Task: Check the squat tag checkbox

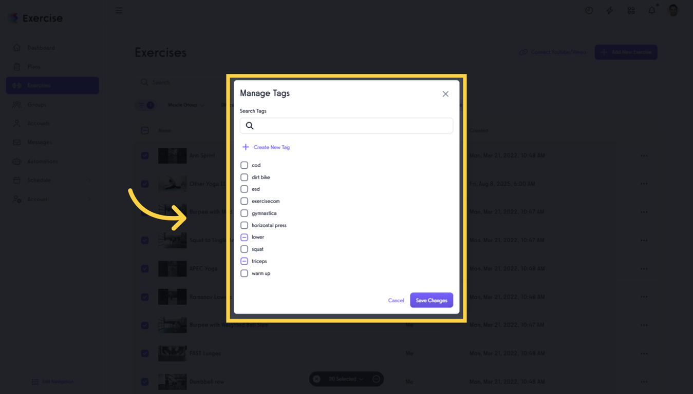Action: 244,249
